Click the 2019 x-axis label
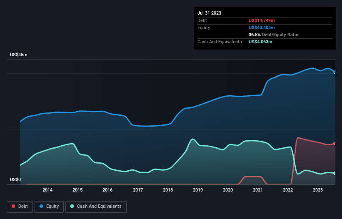This screenshot has width=342, height=219. pos(198,190)
